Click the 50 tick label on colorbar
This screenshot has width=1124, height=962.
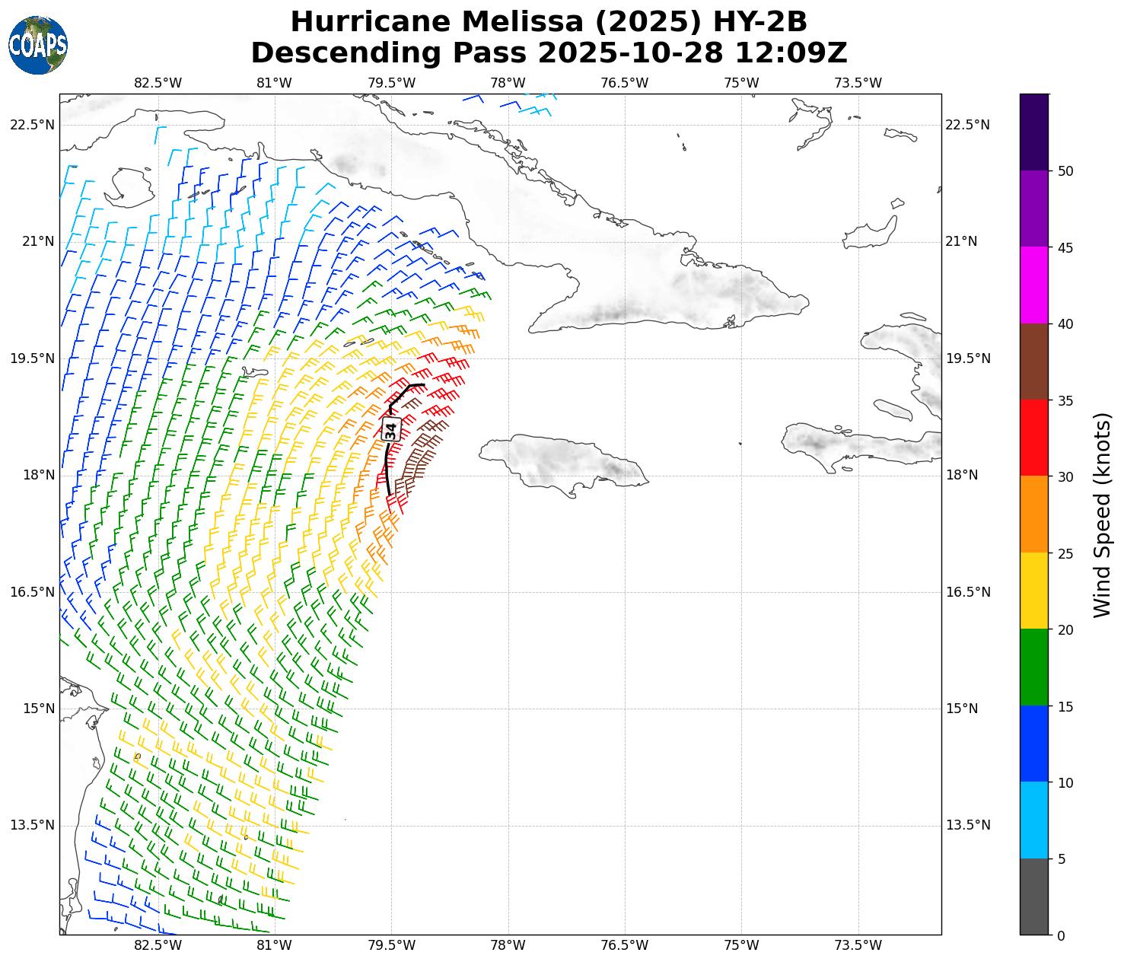coord(1065,171)
